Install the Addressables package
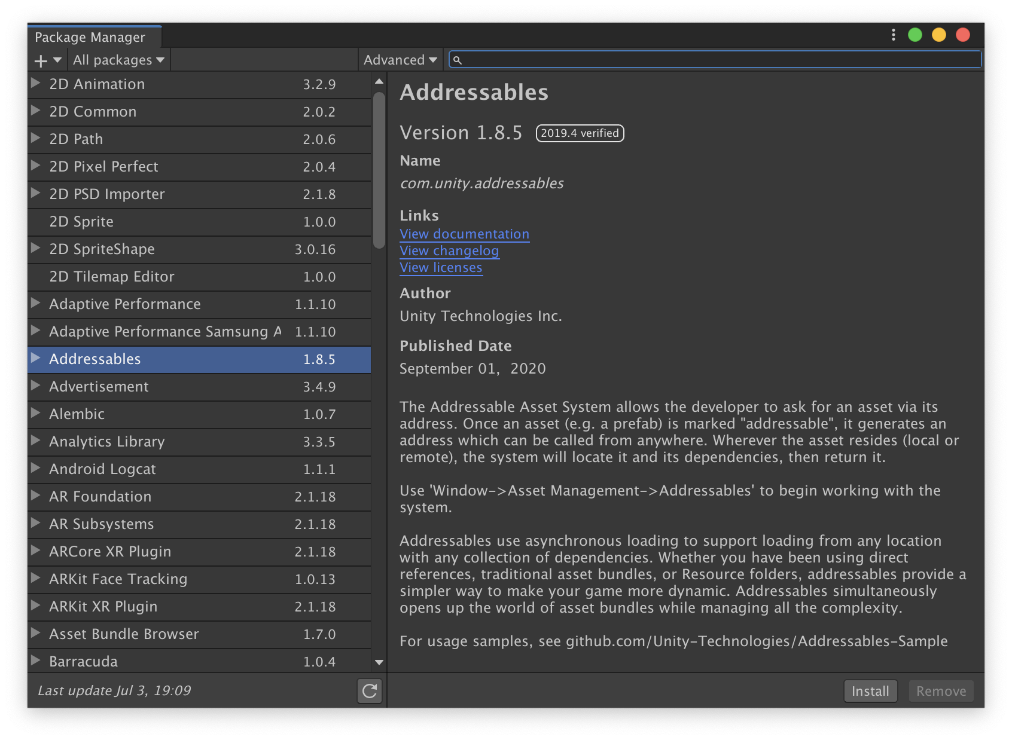Image resolution: width=1012 pixels, height=740 pixels. point(870,691)
